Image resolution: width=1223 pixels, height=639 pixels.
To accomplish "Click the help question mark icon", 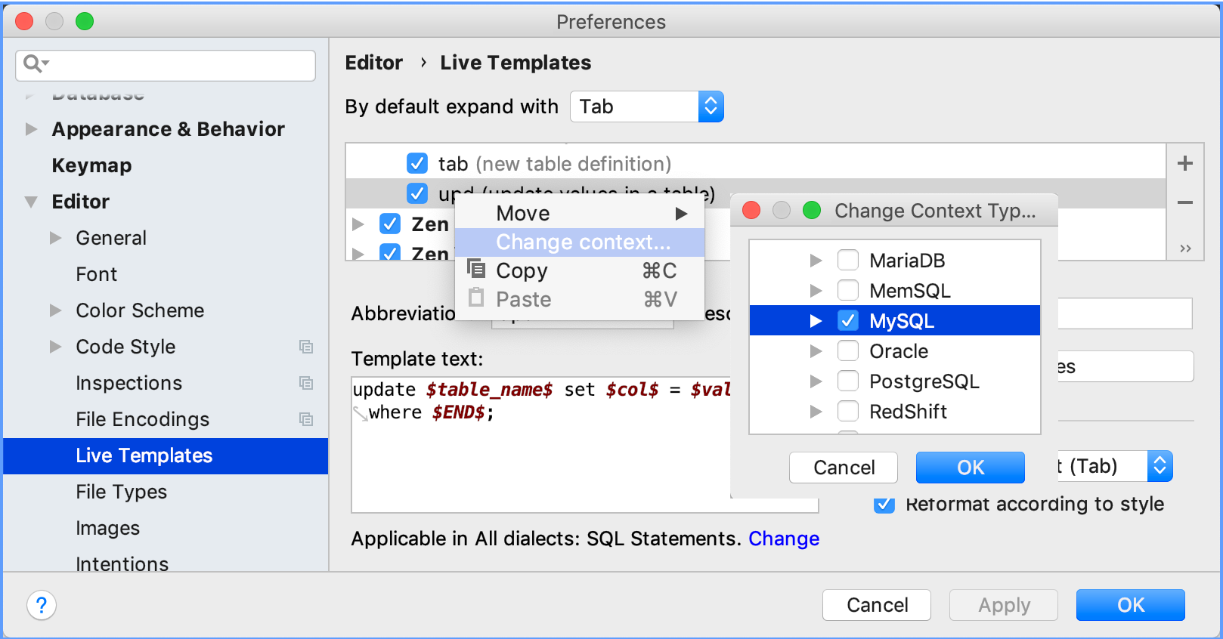I will 42,605.
